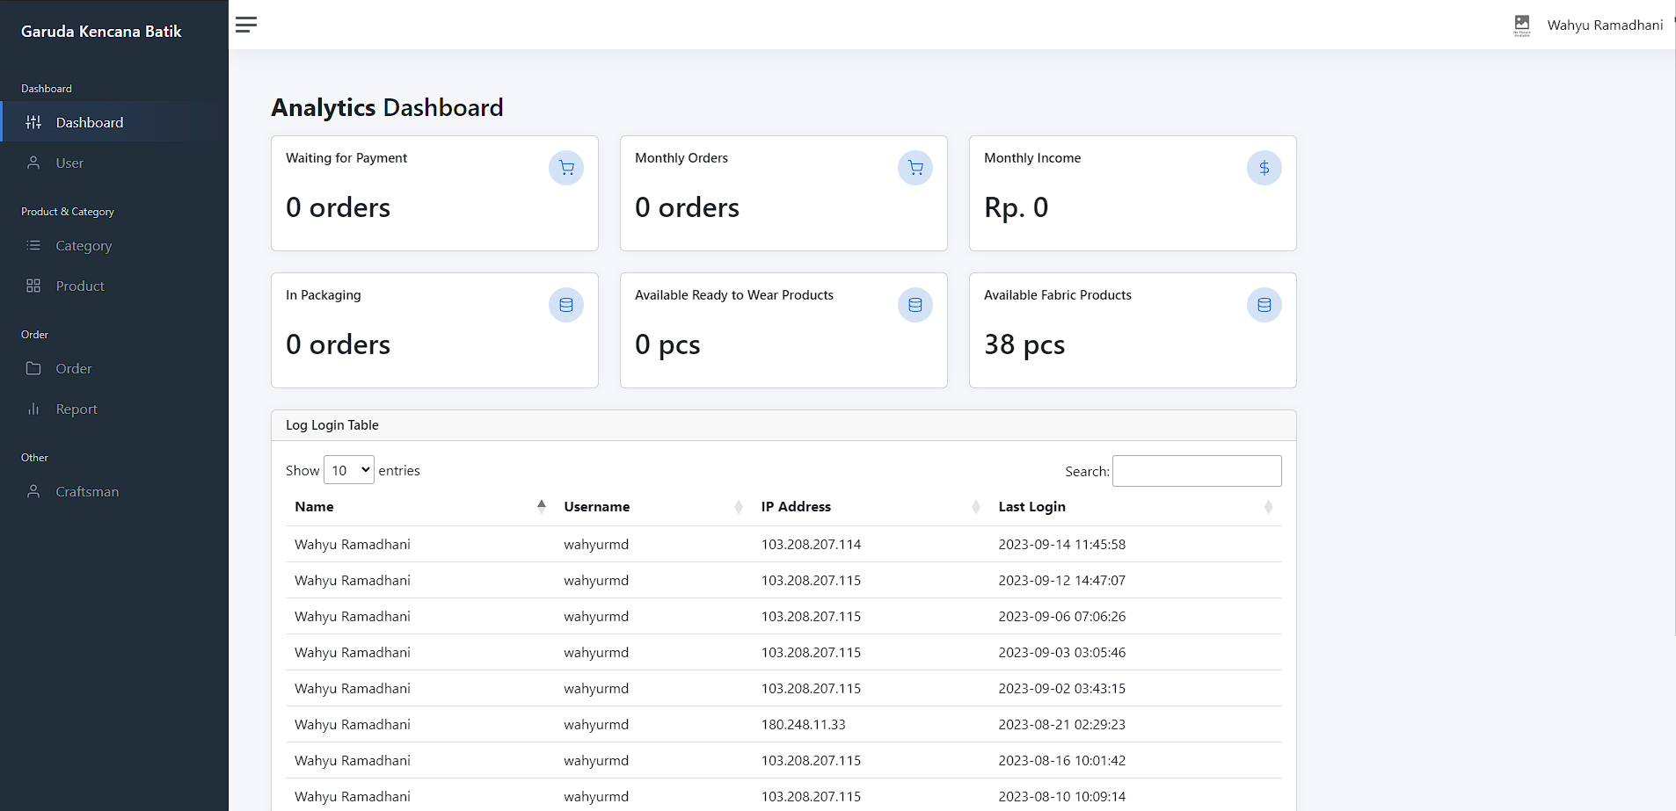Click the Waiting for Payment cart icon

565,168
